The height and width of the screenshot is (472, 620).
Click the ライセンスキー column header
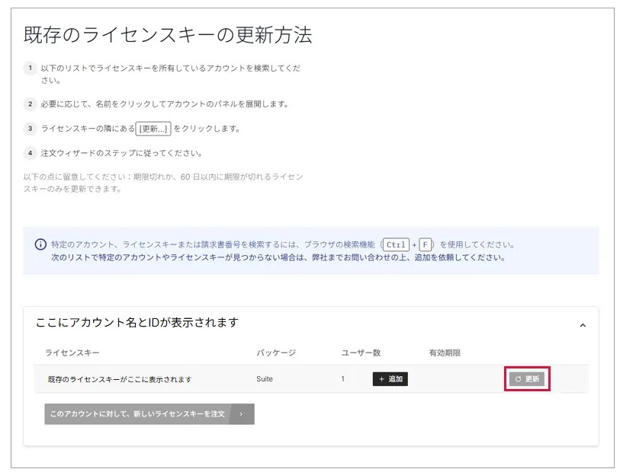point(72,353)
